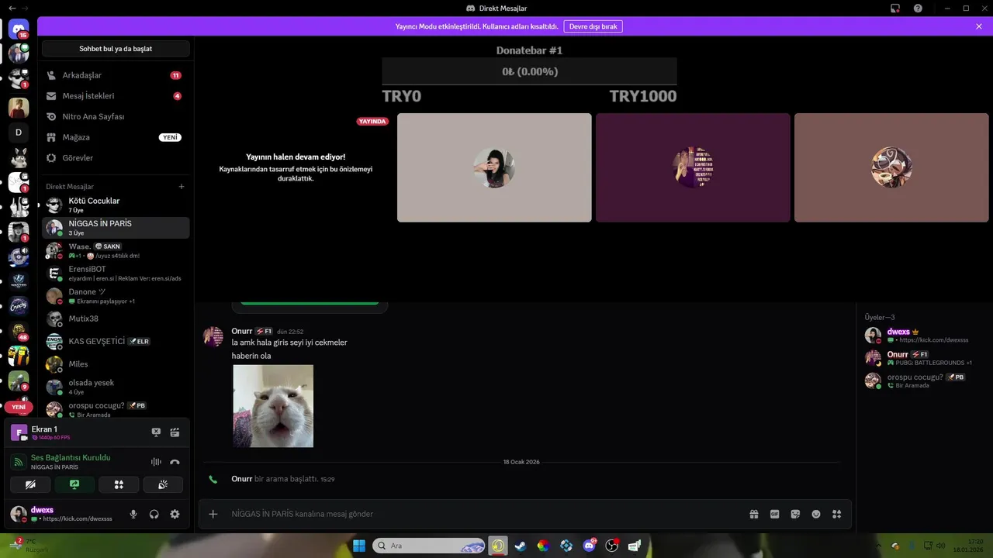Disconnect from the voice call
This screenshot has height=558, width=993.
tap(175, 462)
